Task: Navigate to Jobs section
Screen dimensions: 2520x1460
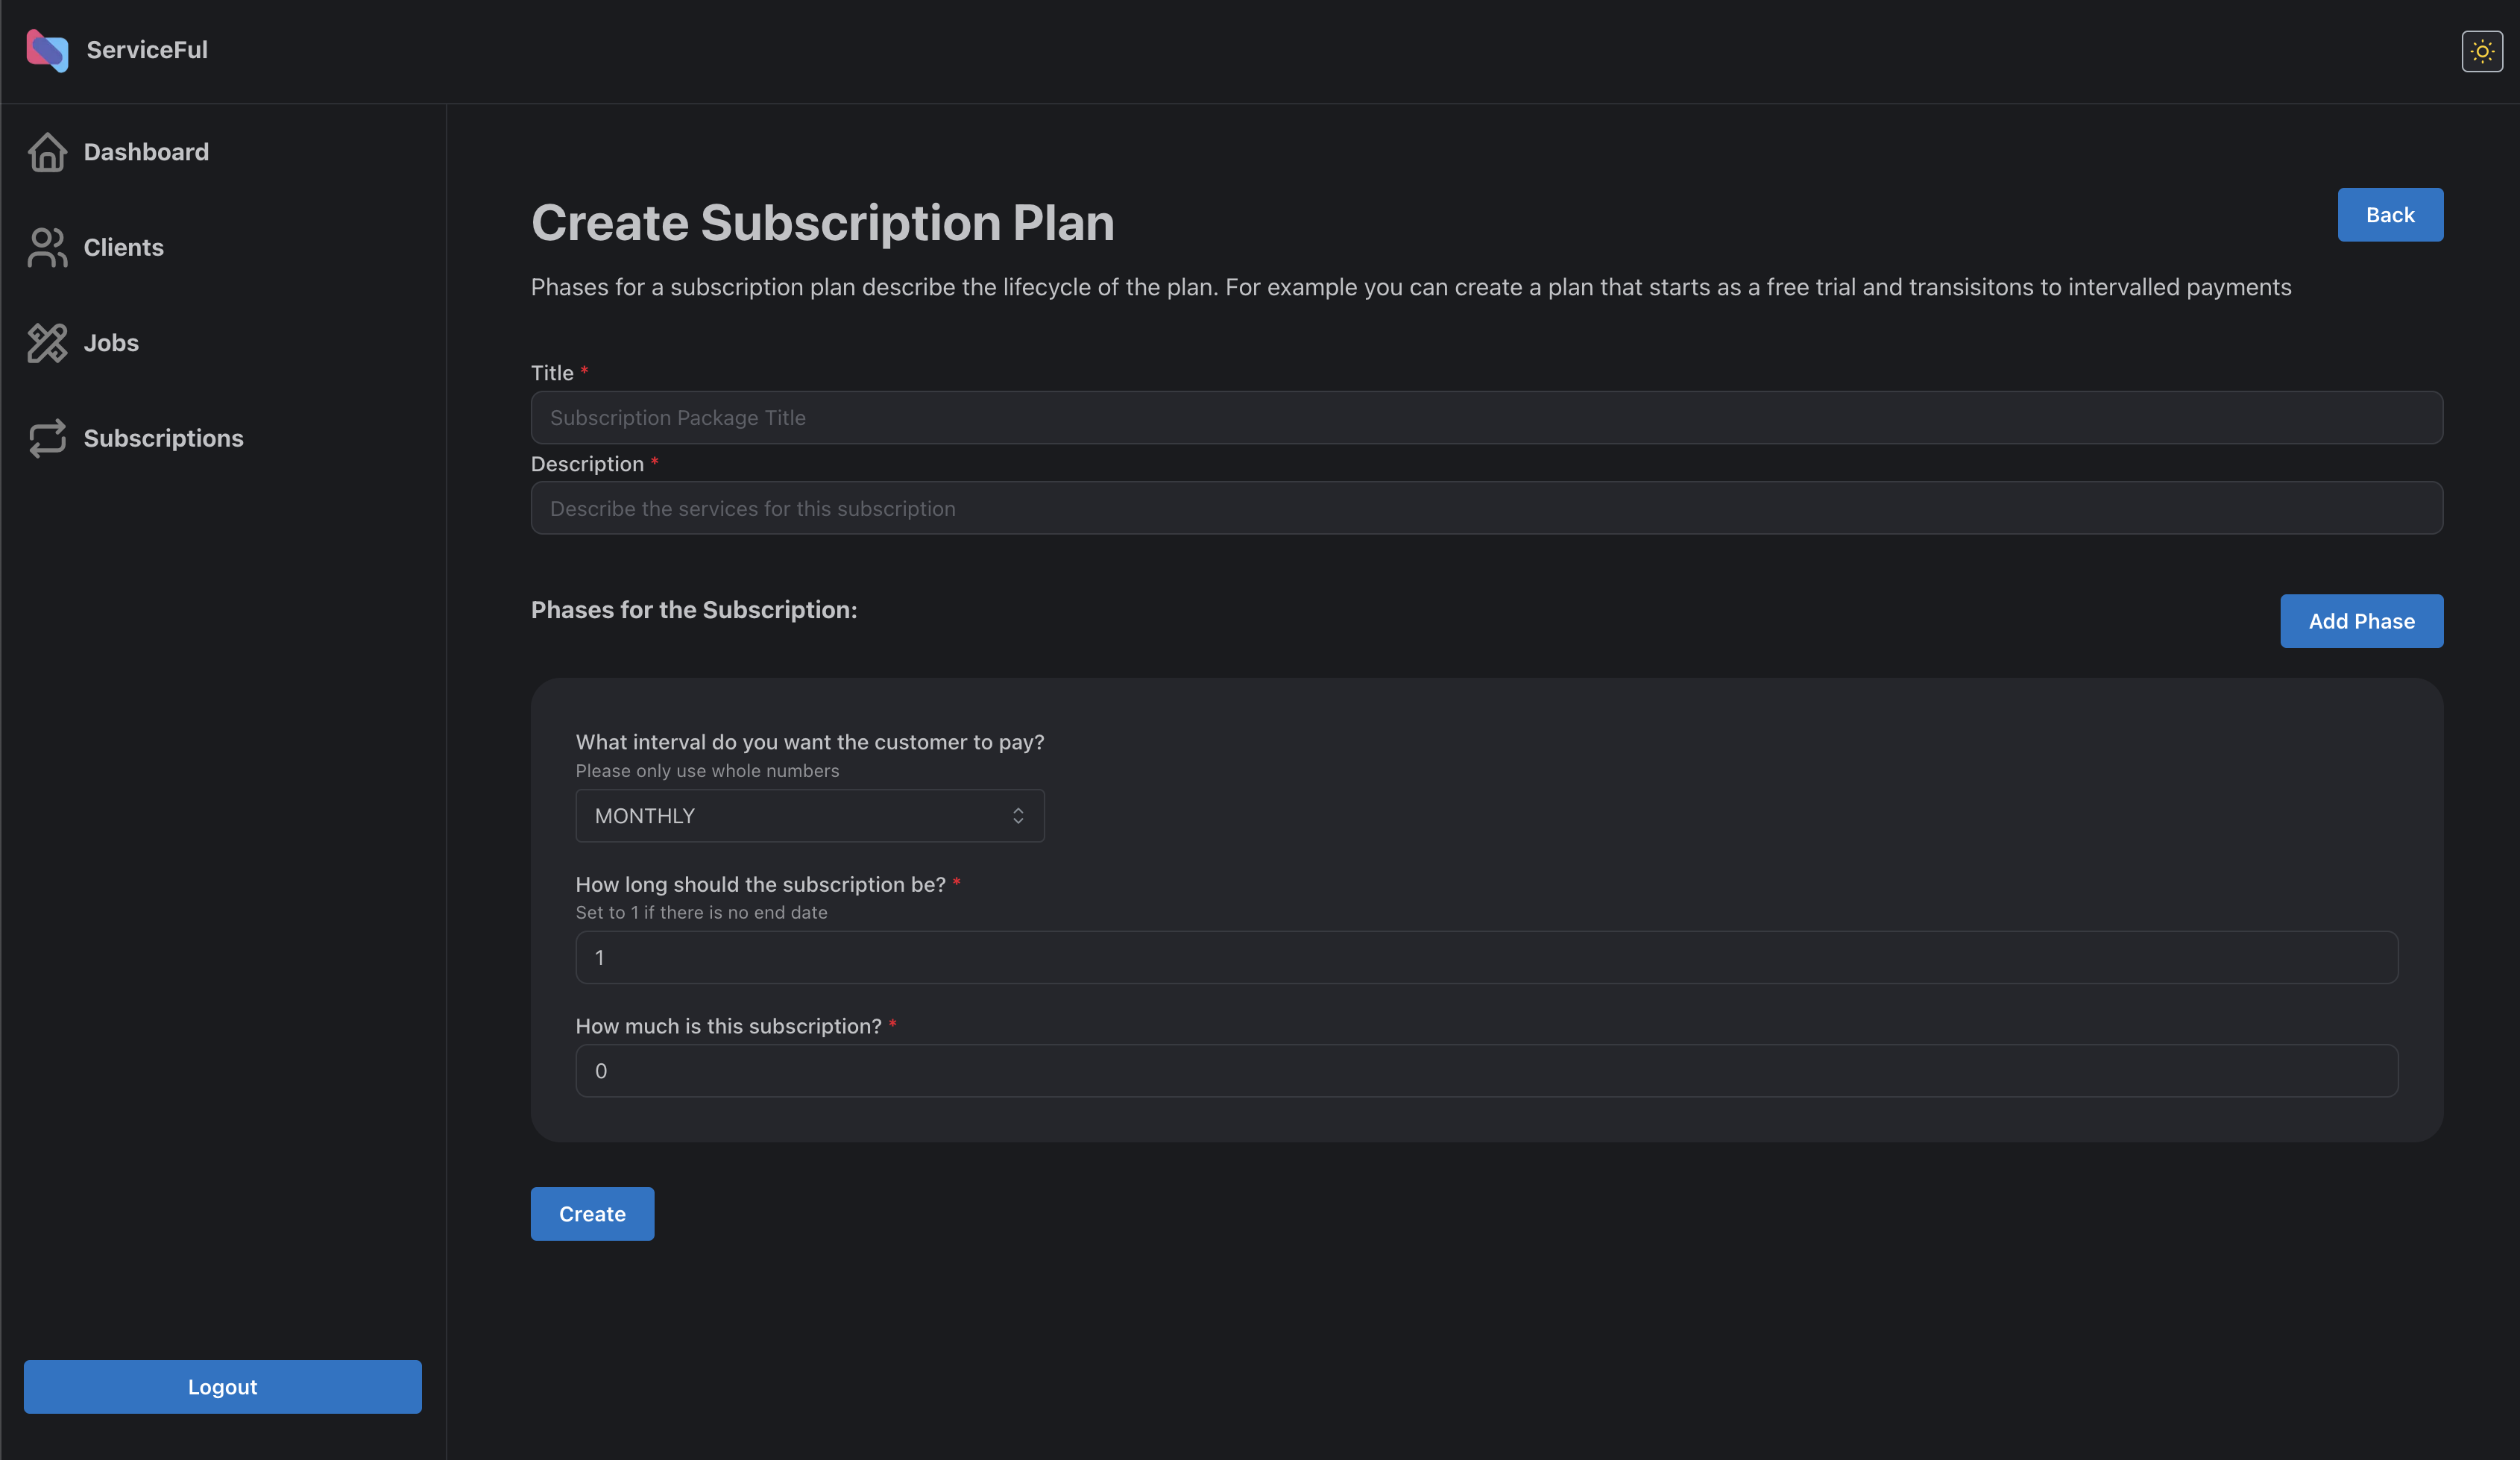Action: click(x=111, y=343)
